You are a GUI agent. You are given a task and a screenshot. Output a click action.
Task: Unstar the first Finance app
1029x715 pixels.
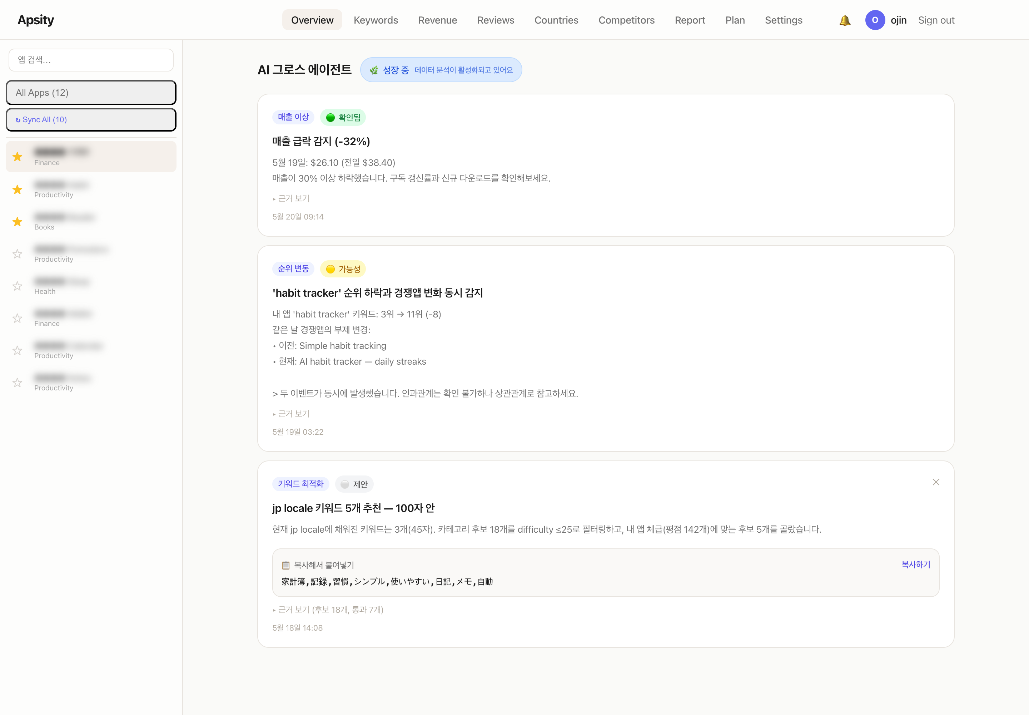tap(18, 157)
